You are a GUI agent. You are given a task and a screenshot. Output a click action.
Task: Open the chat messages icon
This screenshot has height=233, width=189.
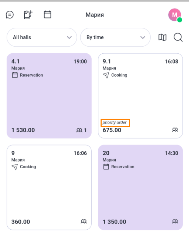(10, 15)
